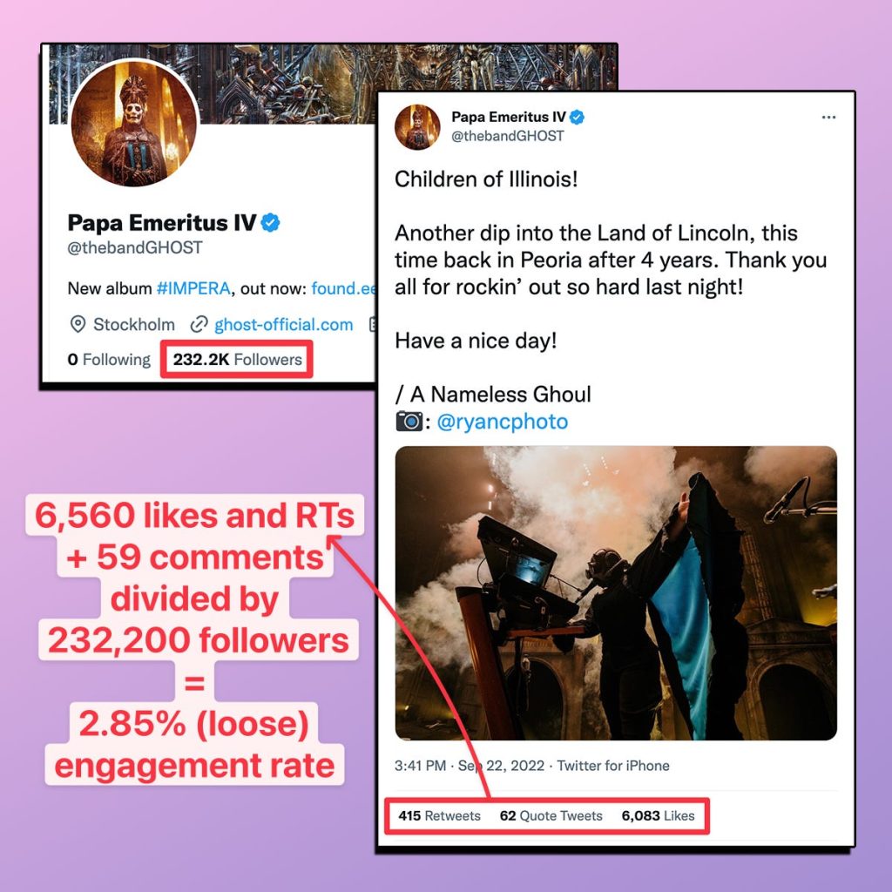Screen dimensions: 892x892
Task: Open the three-dot tweet options menu
Action: point(828,118)
